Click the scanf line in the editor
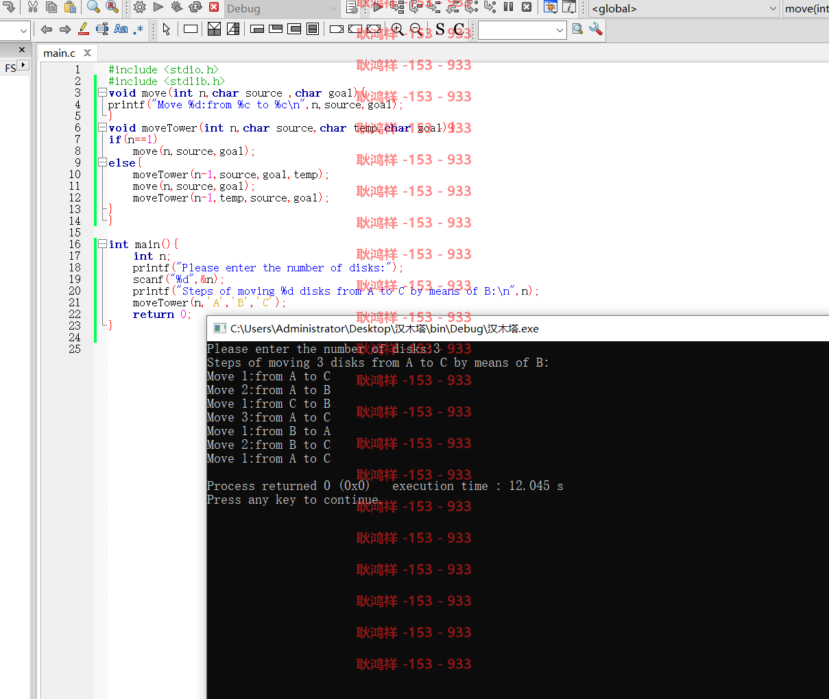Screen dimensions: 829x699 (x=178, y=279)
